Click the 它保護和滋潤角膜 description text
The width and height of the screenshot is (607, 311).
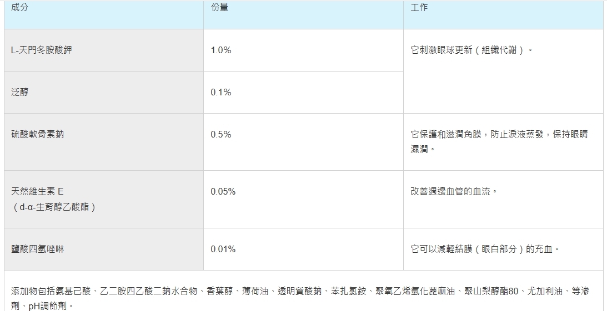[x=499, y=135]
